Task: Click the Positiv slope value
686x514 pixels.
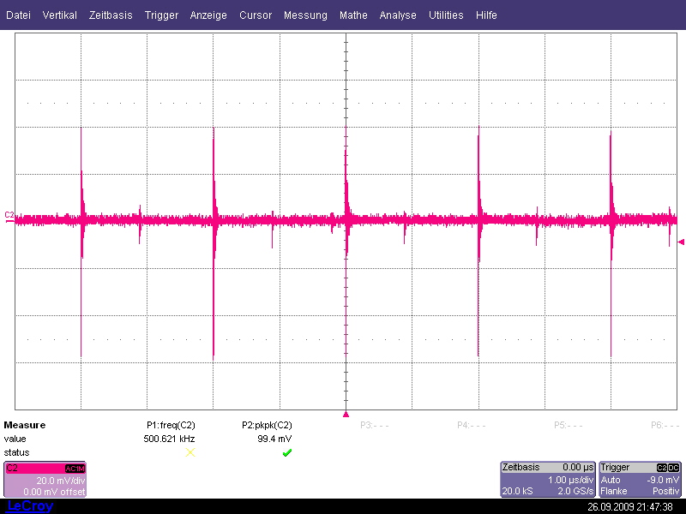Action: tap(666, 491)
